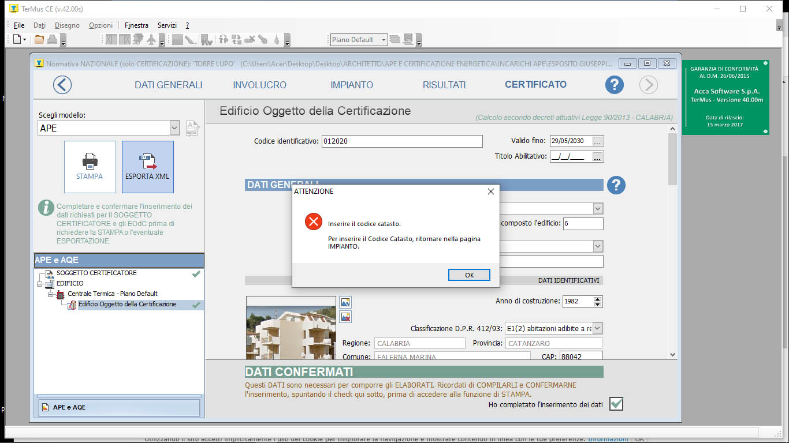Click OK in the ATTENZIONE dialog
The image size is (789, 443).
tap(469, 275)
